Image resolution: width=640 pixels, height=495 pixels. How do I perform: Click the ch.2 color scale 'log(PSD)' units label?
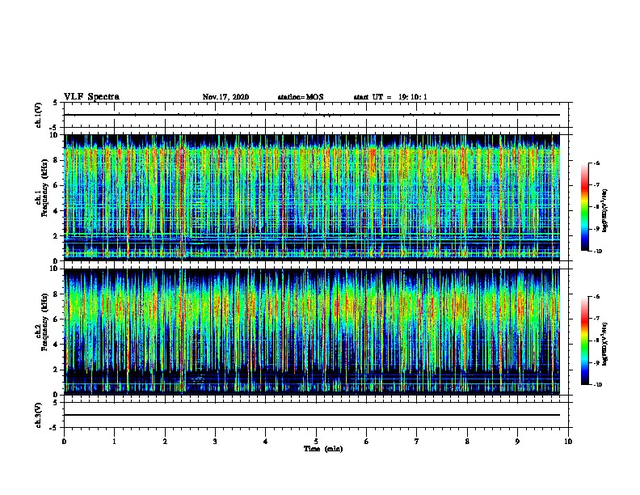[604, 345]
